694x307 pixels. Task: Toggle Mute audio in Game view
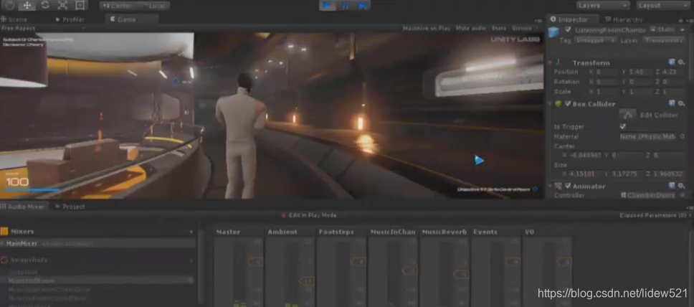click(471, 29)
